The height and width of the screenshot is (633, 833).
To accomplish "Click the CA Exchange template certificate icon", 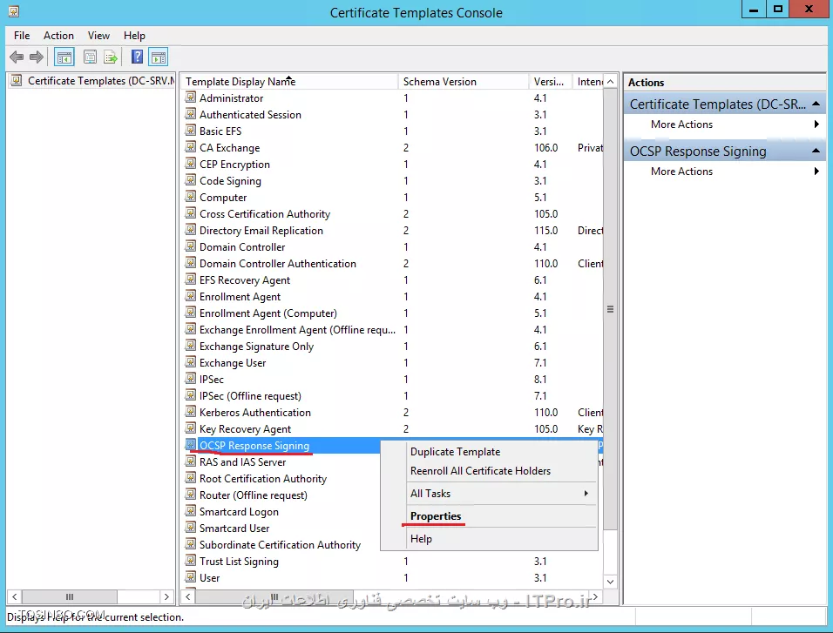I will pos(190,147).
